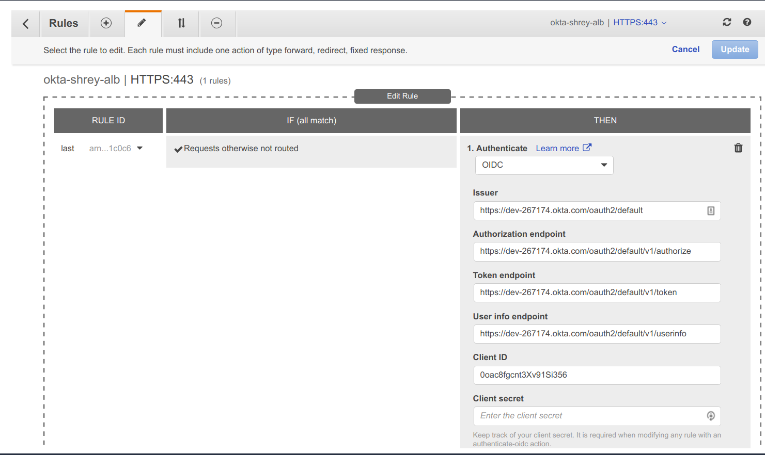Click the Client secret input field
Screen dimensions: 765x455
point(597,416)
